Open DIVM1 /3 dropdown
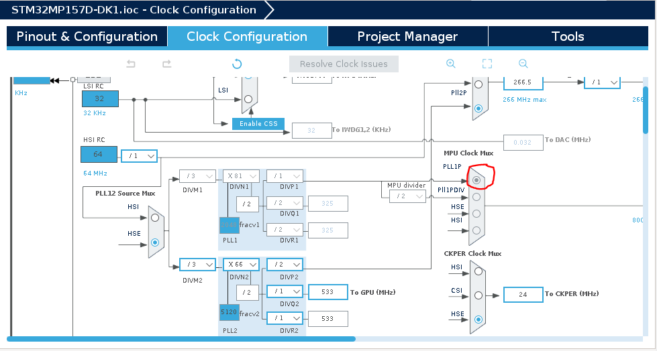 [197, 176]
